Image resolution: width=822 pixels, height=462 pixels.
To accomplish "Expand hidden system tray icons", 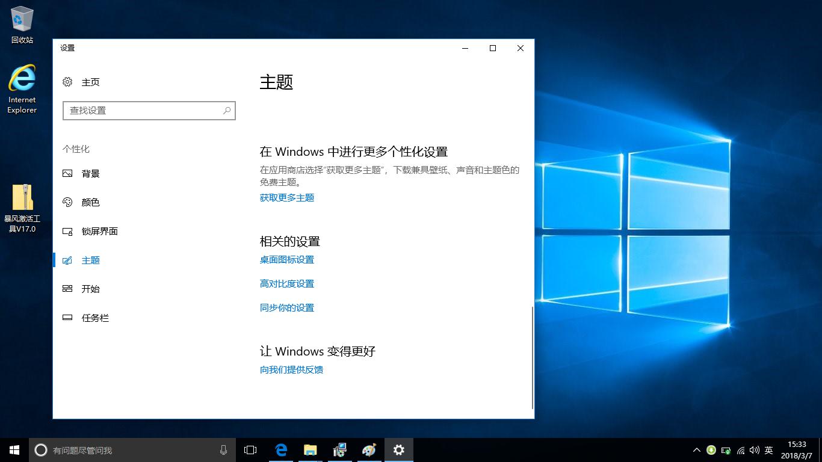I will 696,449.
